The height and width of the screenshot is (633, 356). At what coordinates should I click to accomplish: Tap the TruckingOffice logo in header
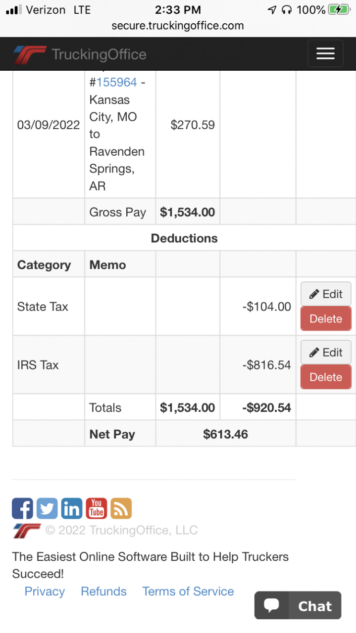click(x=80, y=54)
